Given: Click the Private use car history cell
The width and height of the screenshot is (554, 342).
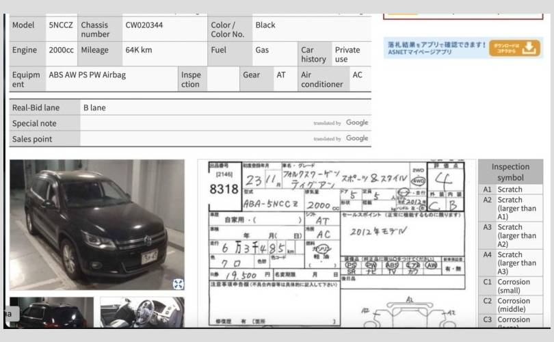Looking at the screenshot, I should point(347,54).
